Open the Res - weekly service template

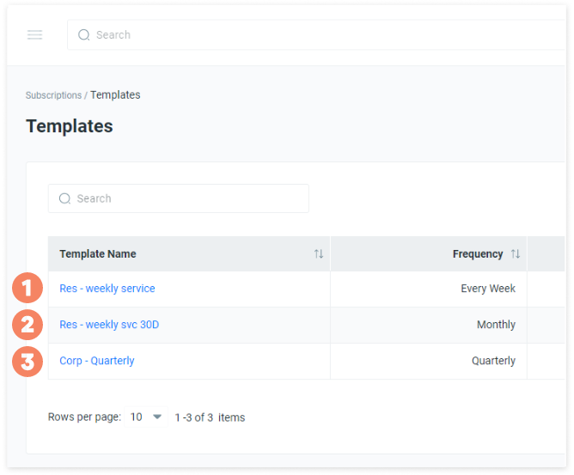107,289
